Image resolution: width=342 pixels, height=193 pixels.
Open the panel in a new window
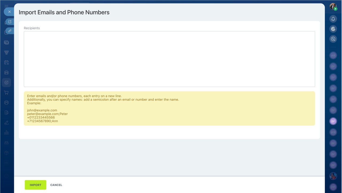10,22
